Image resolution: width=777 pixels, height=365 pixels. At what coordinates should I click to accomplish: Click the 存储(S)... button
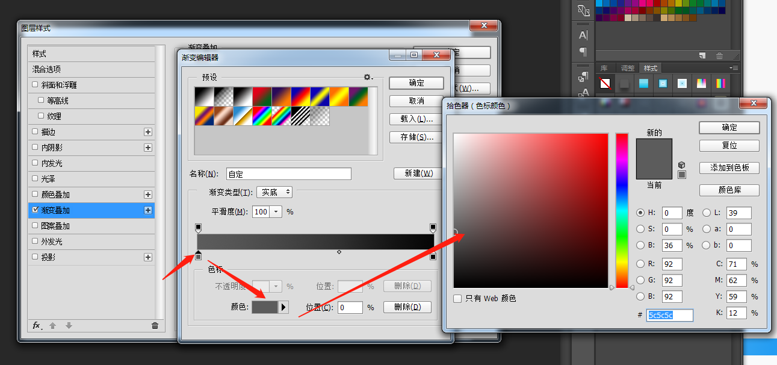[416, 137]
